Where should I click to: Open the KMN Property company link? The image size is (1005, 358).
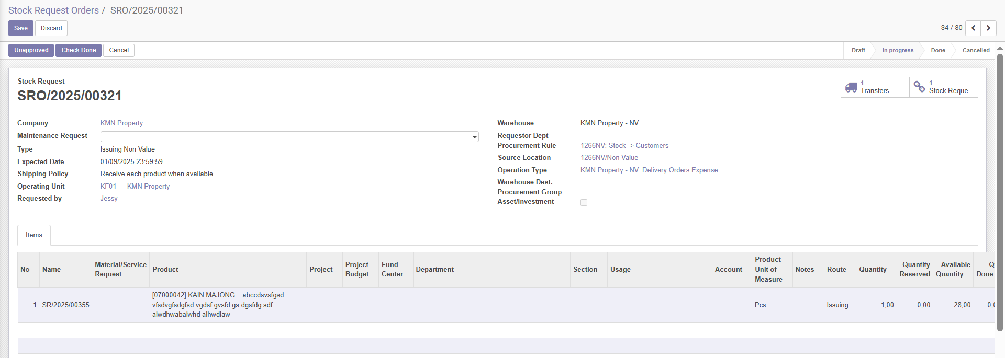pos(121,123)
